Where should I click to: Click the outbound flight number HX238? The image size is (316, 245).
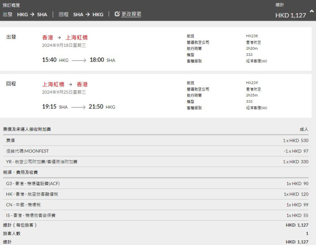(x=252, y=37)
